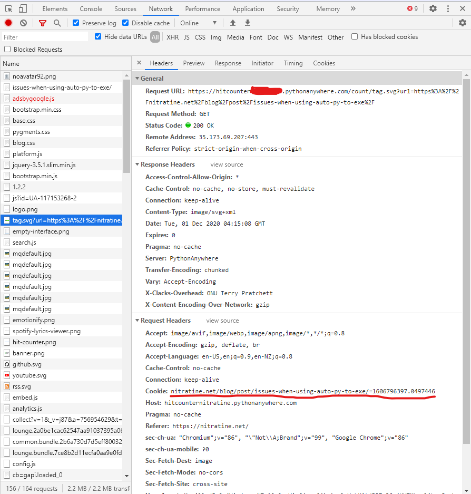Open the Performance tab
This screenshot has height=494, width=471.
[x=203, y=9]
